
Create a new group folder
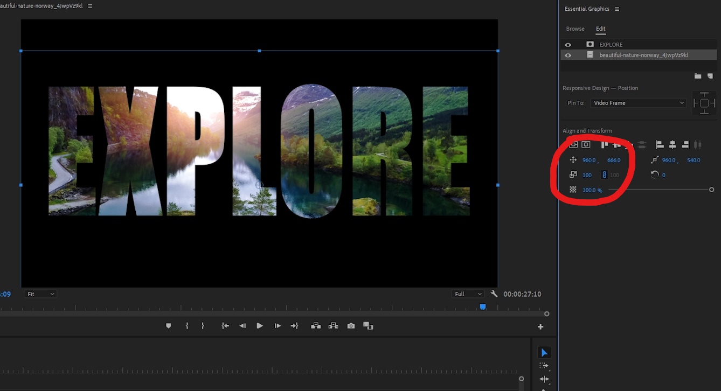click(698, 76)
